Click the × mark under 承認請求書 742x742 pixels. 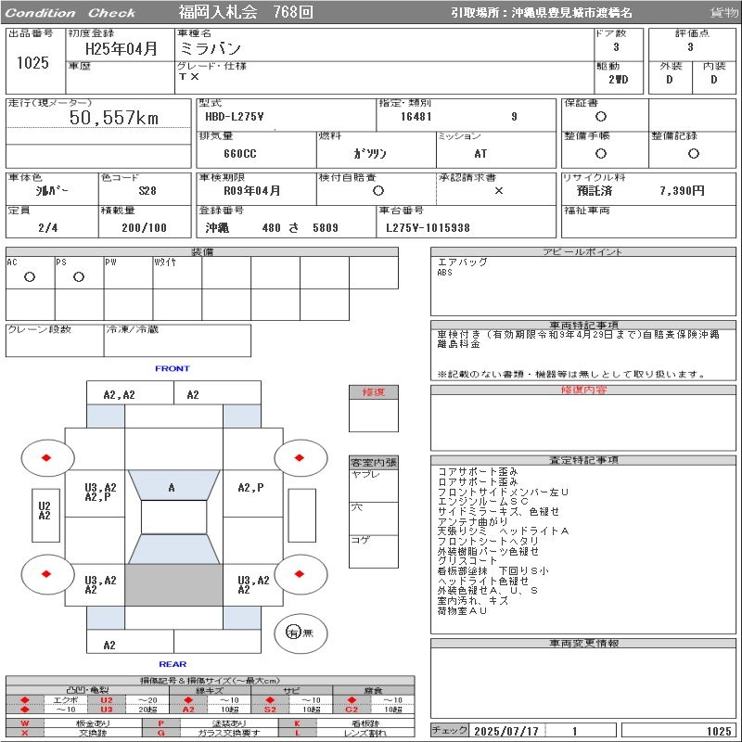[x=498, y=190]
